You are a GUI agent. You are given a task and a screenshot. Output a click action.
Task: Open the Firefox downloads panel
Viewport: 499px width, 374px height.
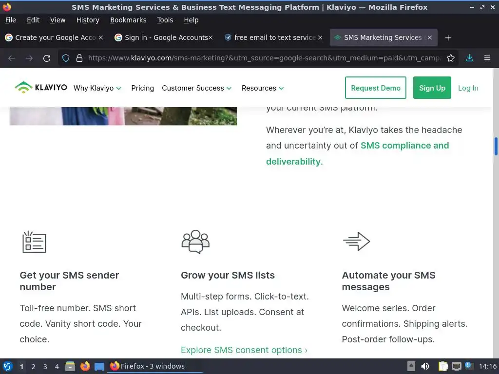coord(469,58)
